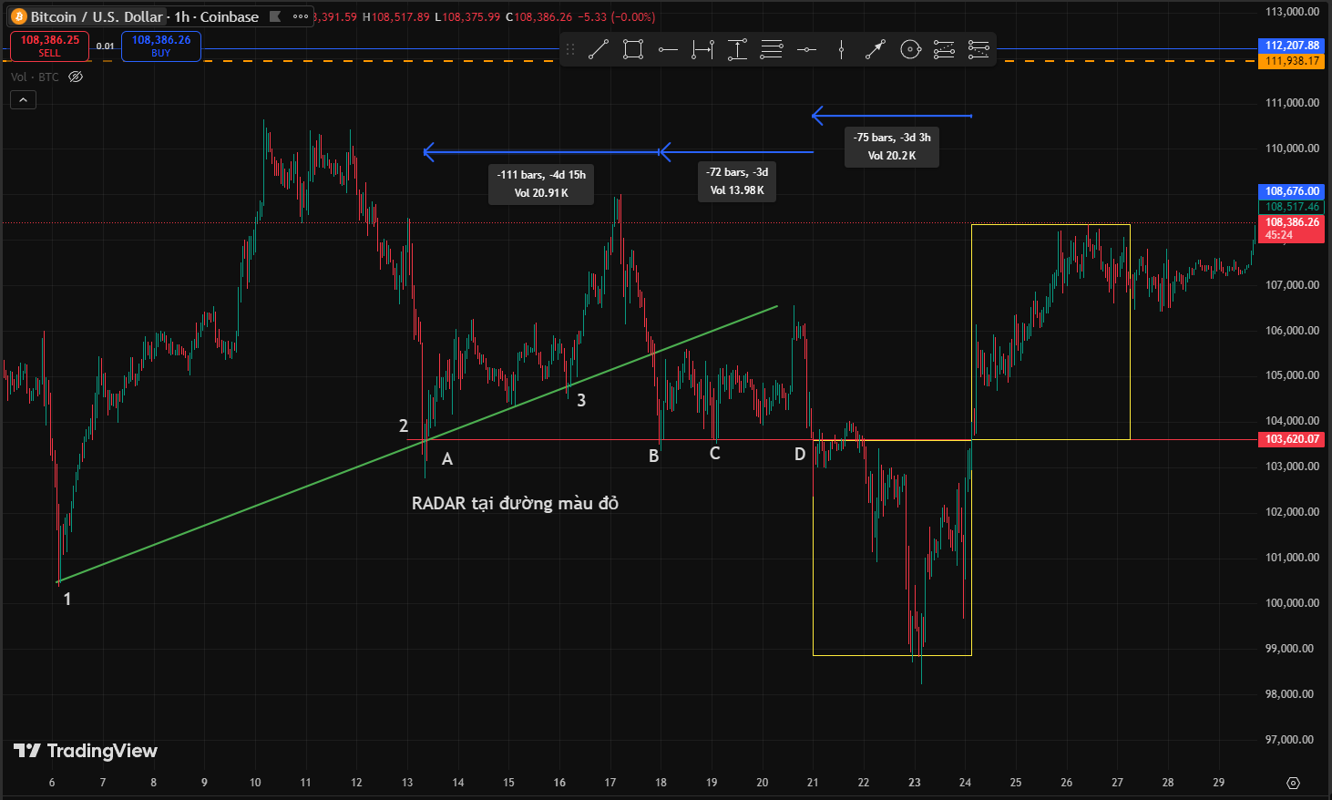Click the red 103,620.07 price label
Image resolution: width=1332 pixels, height=800 pixels.
[x=1292, y=439]
